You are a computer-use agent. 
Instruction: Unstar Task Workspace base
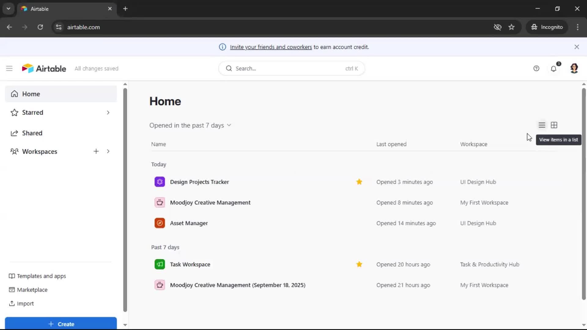pyautogui.click(x=359, y=265)
